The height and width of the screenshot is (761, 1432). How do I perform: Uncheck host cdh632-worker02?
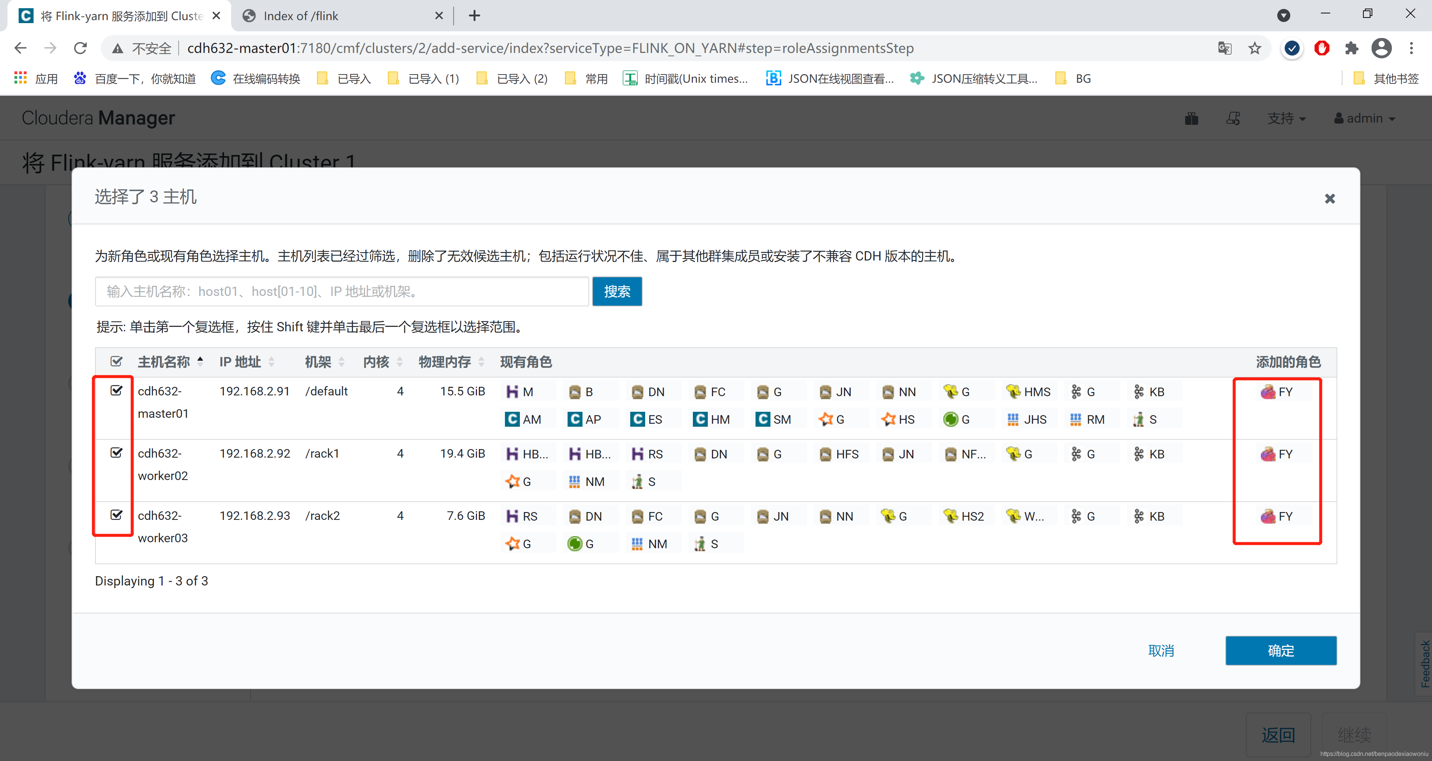[116, 453]
